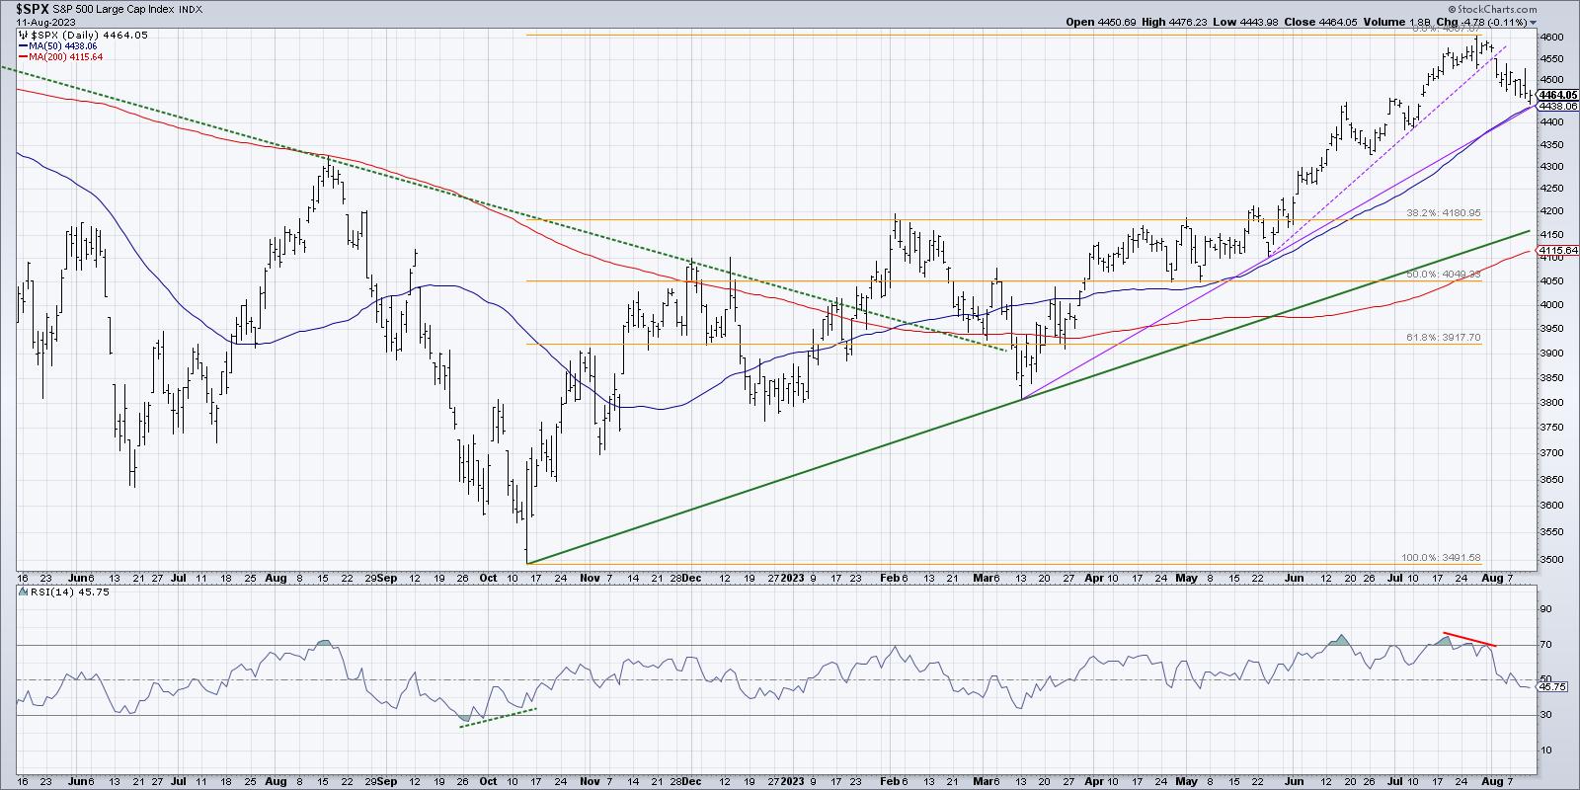The image size is (1580, 790).
Task: Click the bar chart icon beside $SPX (Daily)
Action: (24, 35)
